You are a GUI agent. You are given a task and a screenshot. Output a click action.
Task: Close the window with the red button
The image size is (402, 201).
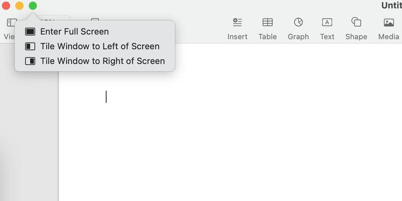7,6
